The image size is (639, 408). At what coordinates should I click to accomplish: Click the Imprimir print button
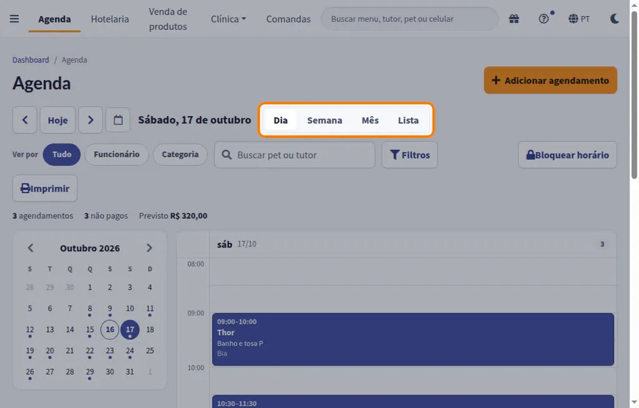[x=45, y=188]
